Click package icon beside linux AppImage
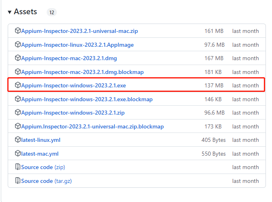The image size is (272, 202). point(18,44)
